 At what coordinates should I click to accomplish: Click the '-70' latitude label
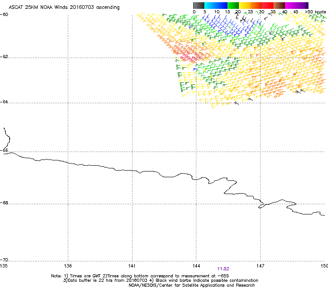[4, 260]
